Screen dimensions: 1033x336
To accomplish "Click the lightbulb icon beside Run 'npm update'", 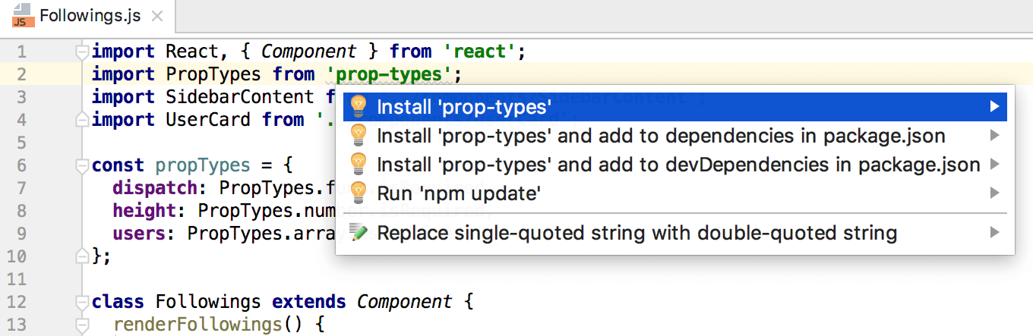I will tap(358, 193).
